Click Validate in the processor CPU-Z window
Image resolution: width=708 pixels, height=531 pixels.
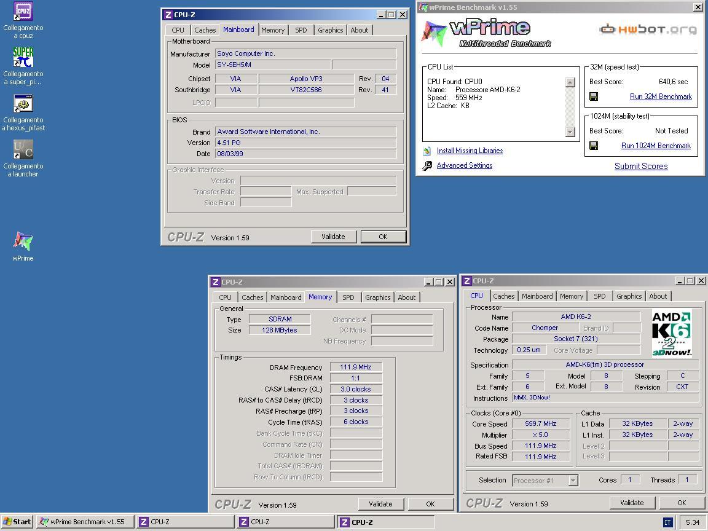(632, 503)
